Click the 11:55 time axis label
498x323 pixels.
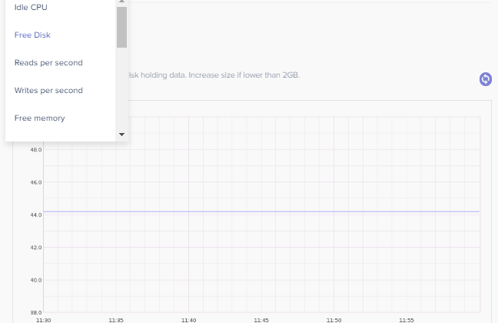pyautogui.click(x=407, y=320)
